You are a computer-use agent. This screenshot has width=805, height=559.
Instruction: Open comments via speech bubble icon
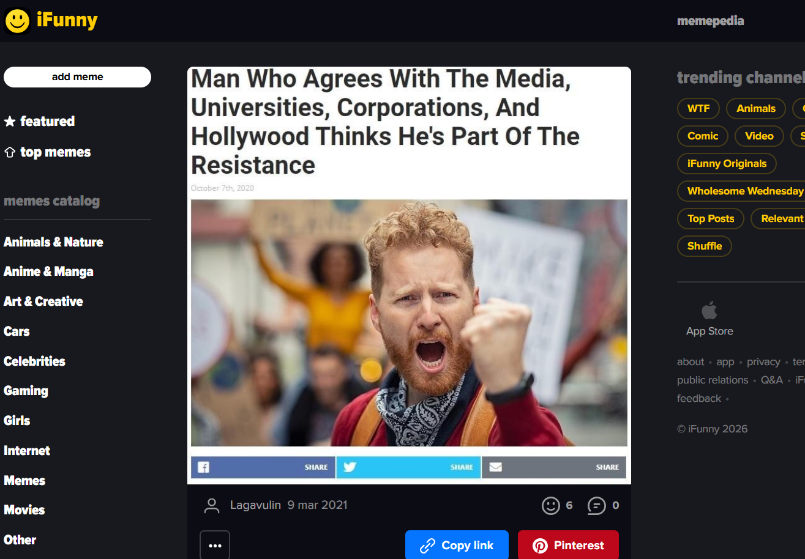coord(596,506)
